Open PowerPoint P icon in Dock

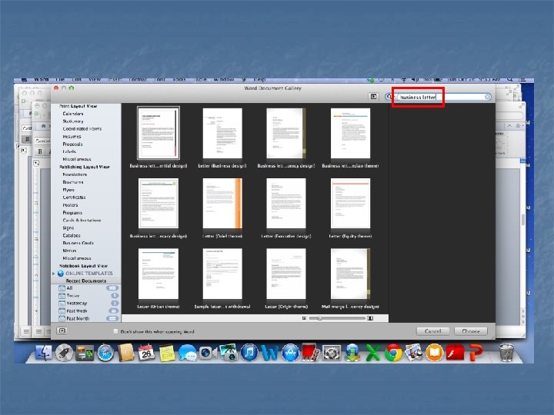(476, 353)
